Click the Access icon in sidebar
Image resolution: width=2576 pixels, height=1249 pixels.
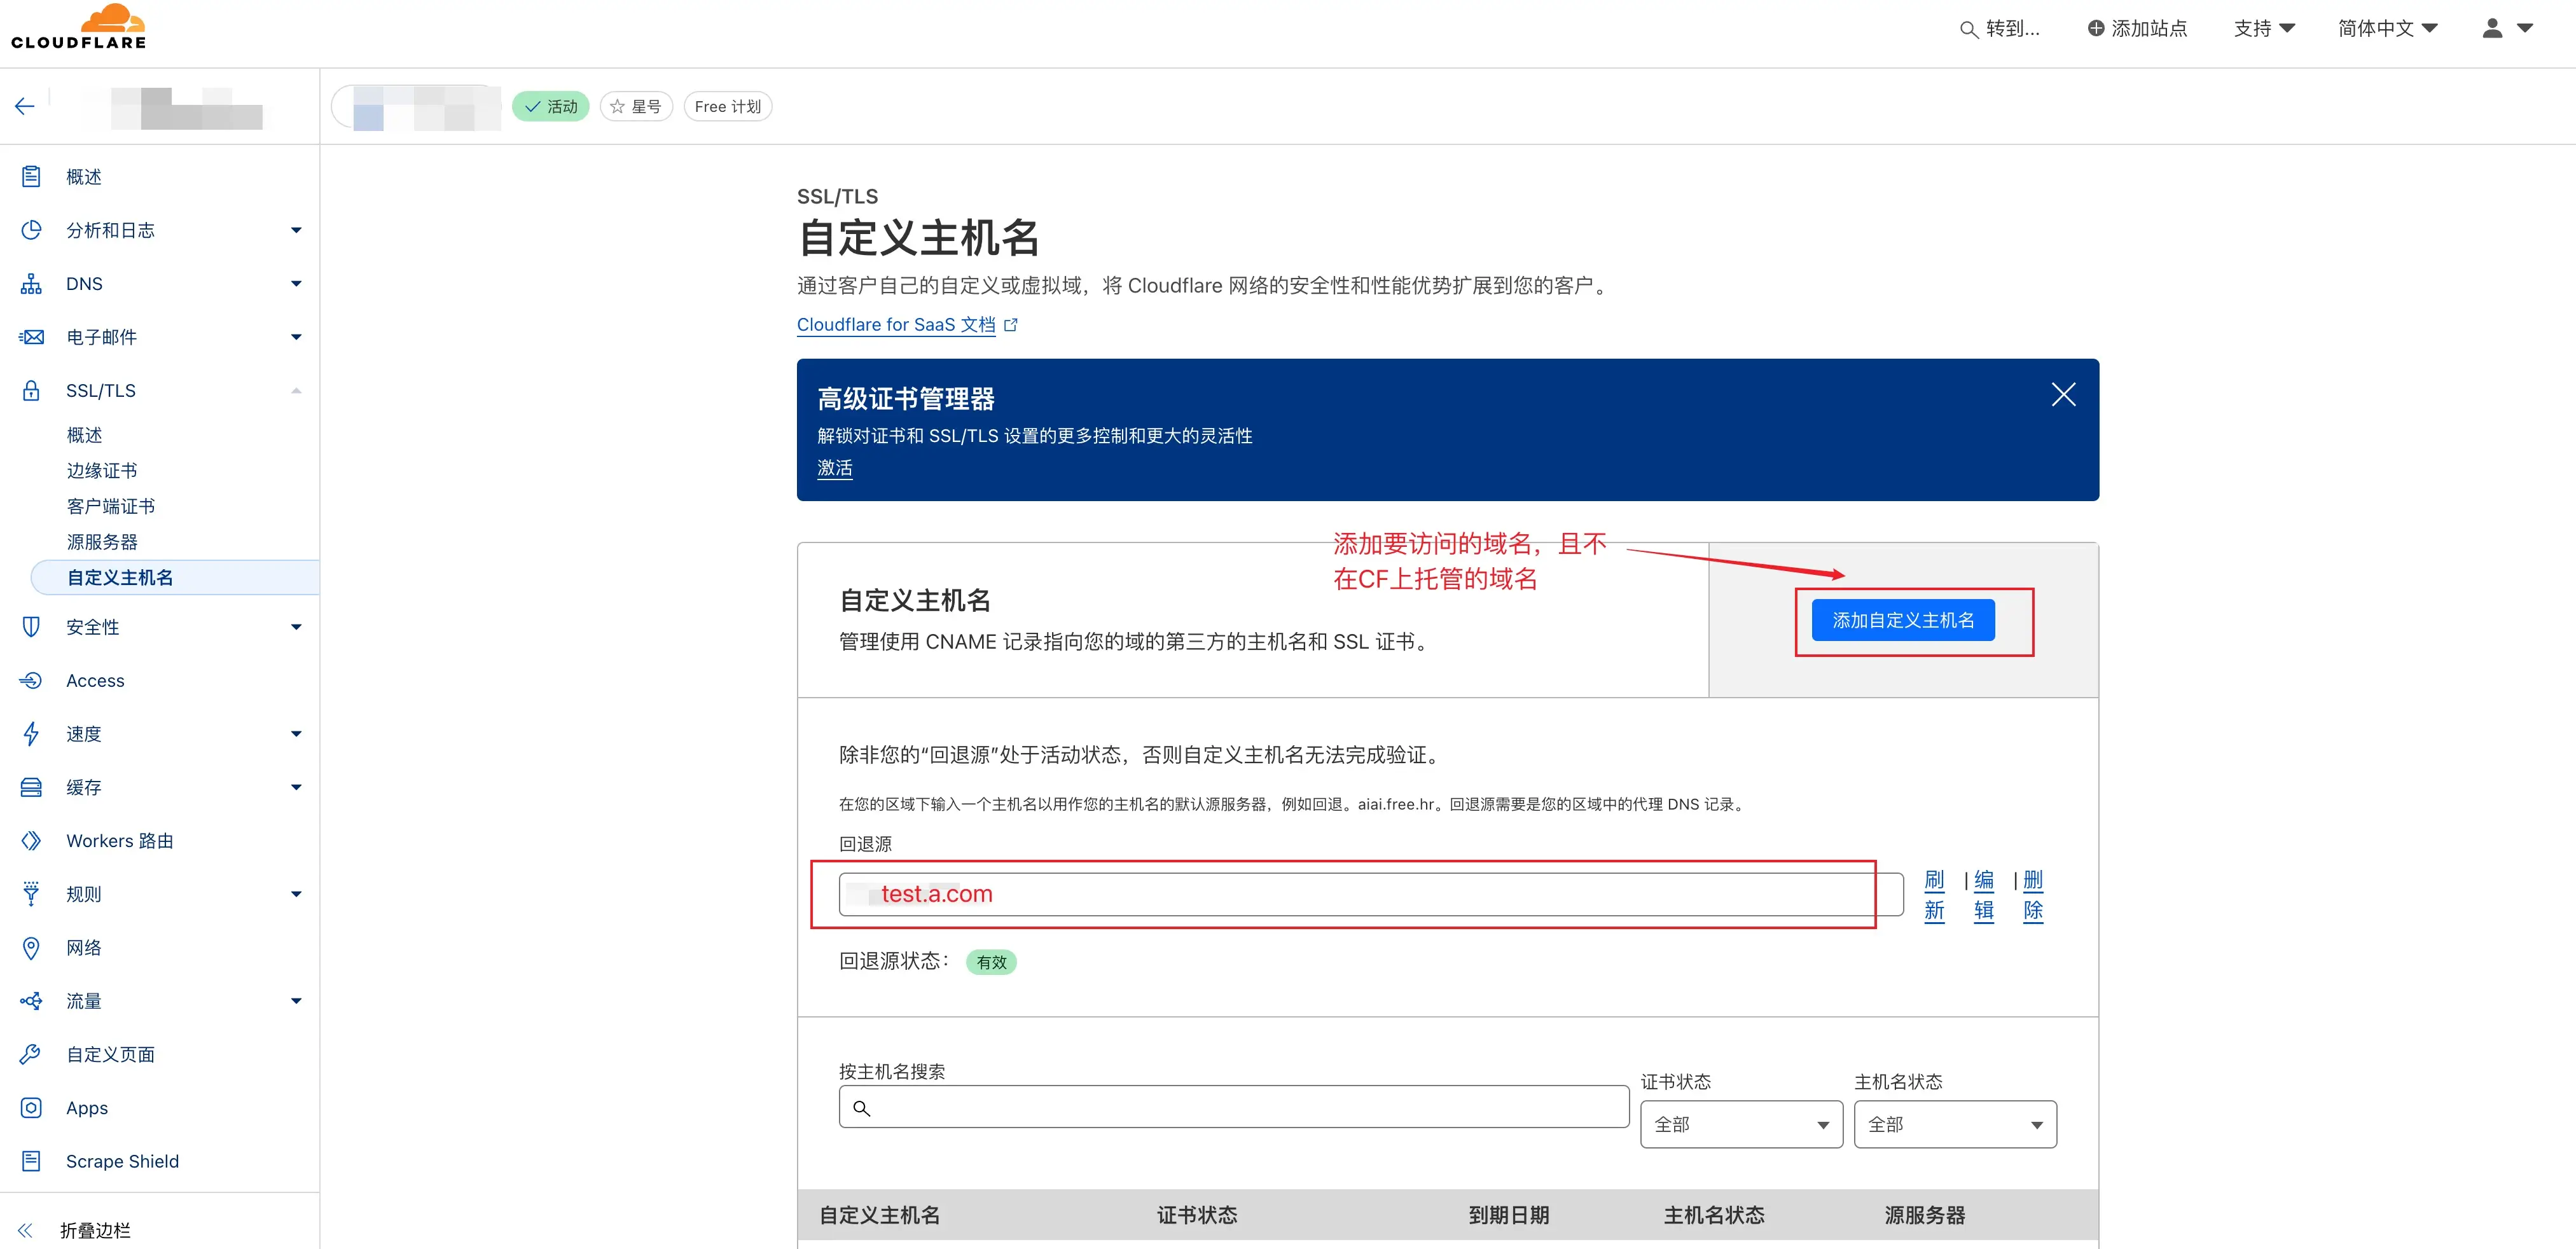(31, 681)
